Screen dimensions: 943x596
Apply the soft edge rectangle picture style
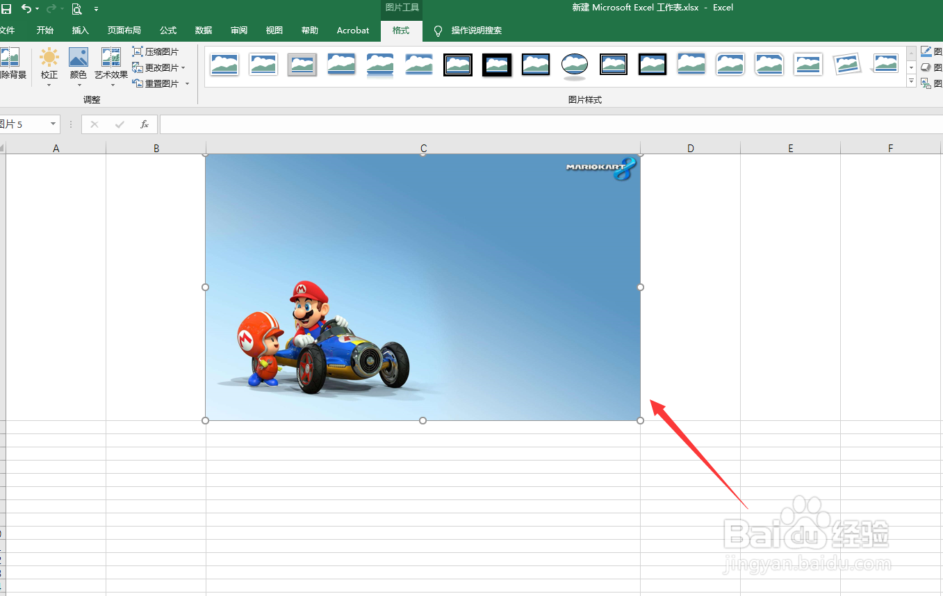(x=419, y=65)
